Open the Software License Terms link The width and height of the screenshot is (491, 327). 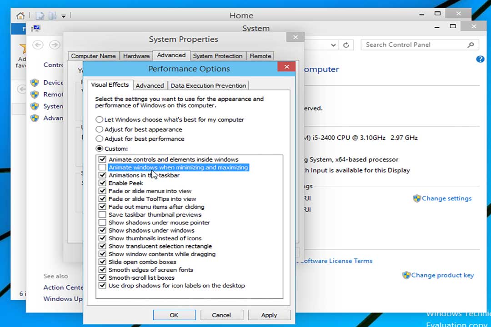tap(336, 261)
